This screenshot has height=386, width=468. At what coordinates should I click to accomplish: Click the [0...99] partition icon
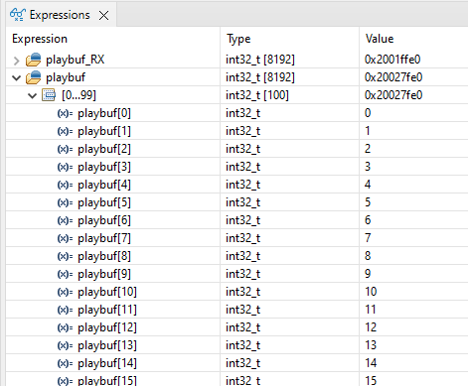(x=49, y=95)
